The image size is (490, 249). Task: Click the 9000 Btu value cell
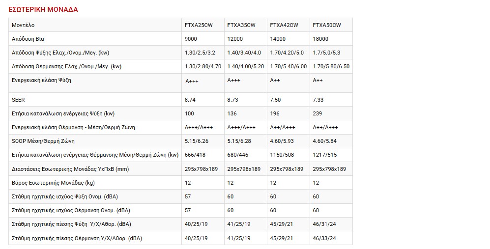click(191, 39)
